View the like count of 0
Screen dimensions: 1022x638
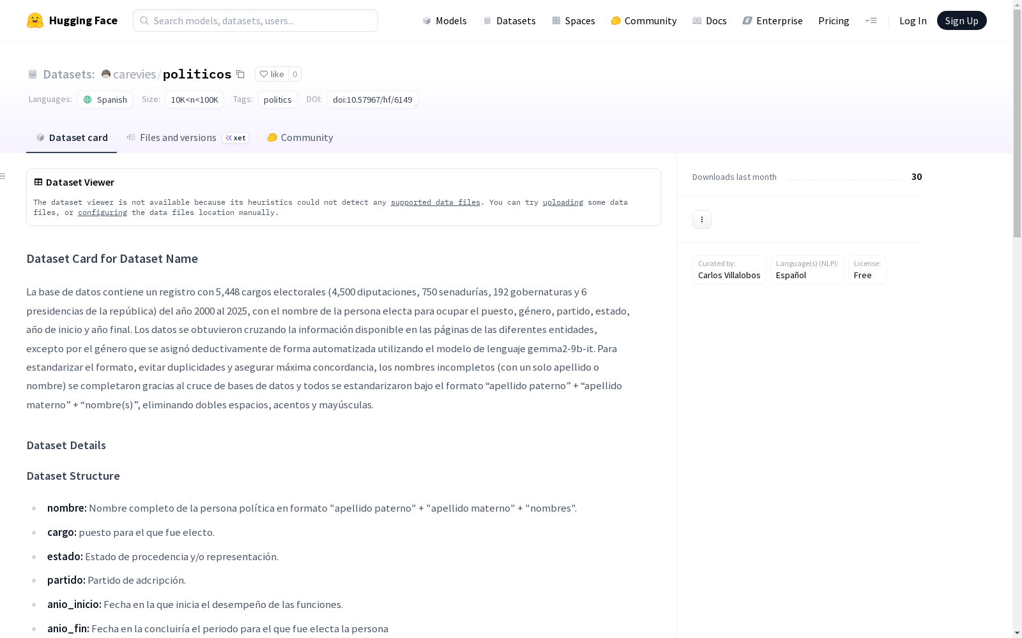(x=294, y=74)
